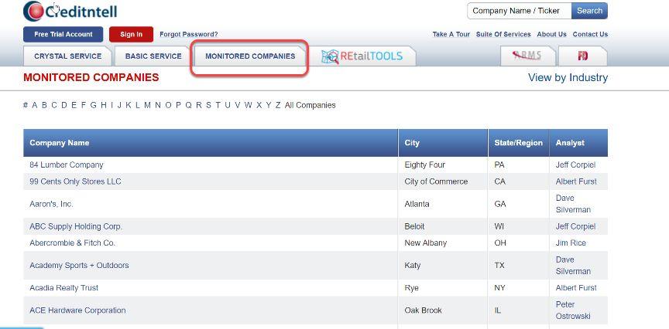The image size is (669, 329).
Task: Show All Companies
Action: coord(310,105)
